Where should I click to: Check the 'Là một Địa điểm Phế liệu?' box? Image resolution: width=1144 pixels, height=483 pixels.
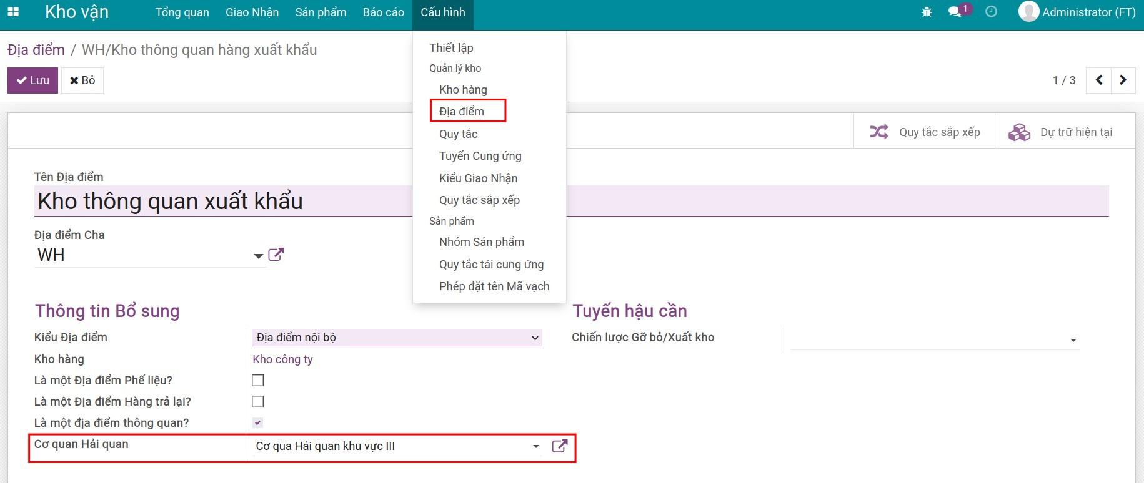[257, 380]
